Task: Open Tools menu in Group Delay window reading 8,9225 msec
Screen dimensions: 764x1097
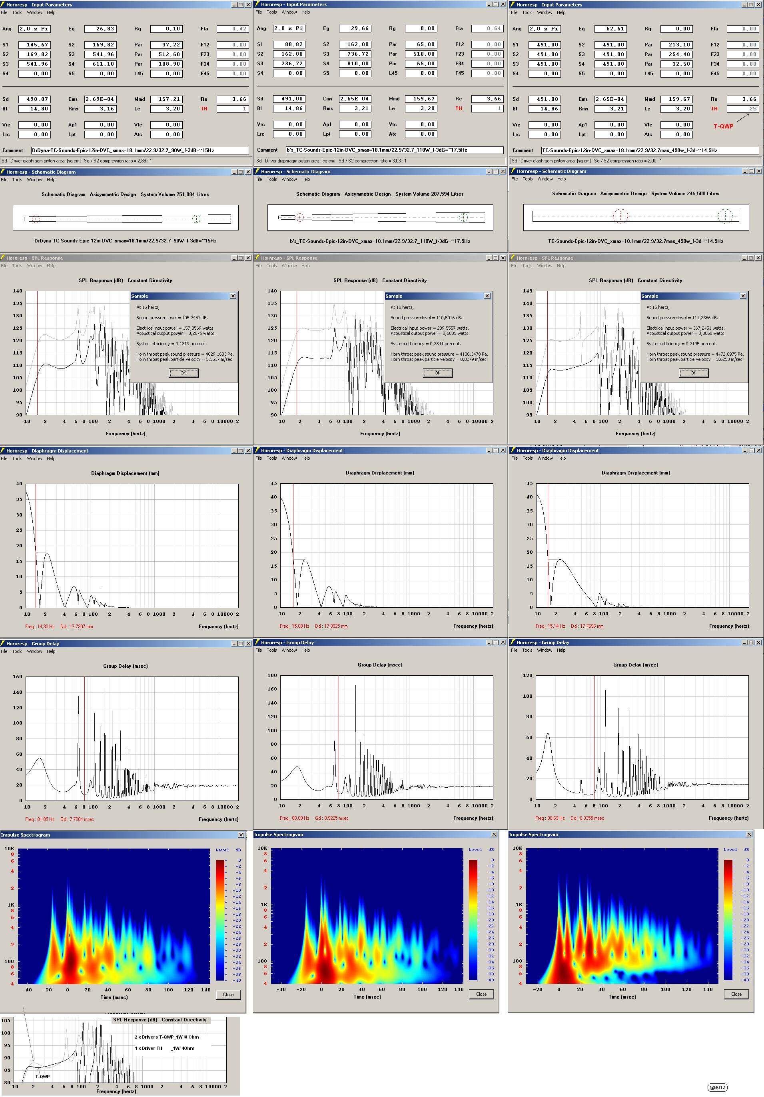Action: pyautogui.click(x=272, y=650)
